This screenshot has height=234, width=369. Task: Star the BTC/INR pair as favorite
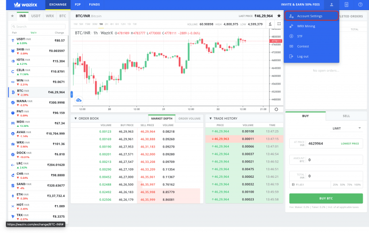pos(279,16)
